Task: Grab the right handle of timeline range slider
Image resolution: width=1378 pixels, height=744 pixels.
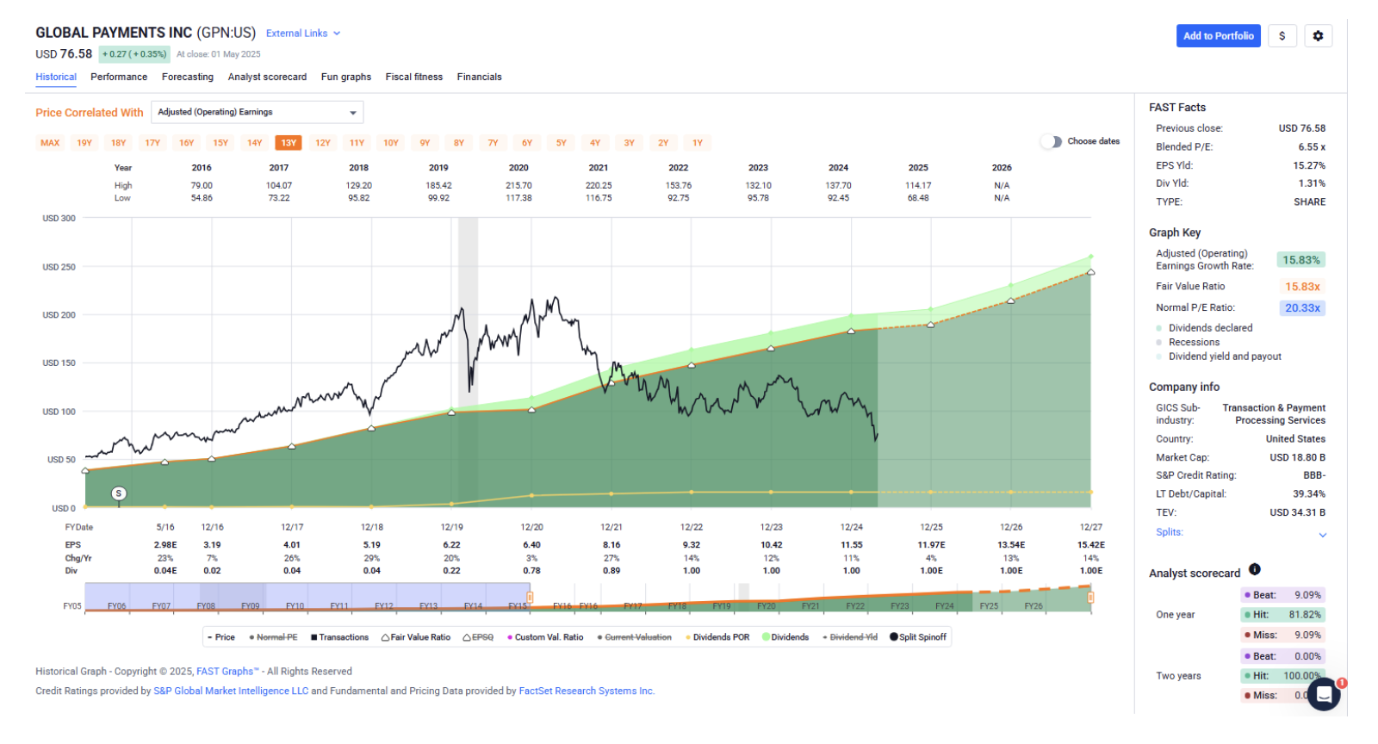Action: [1090, 597]
